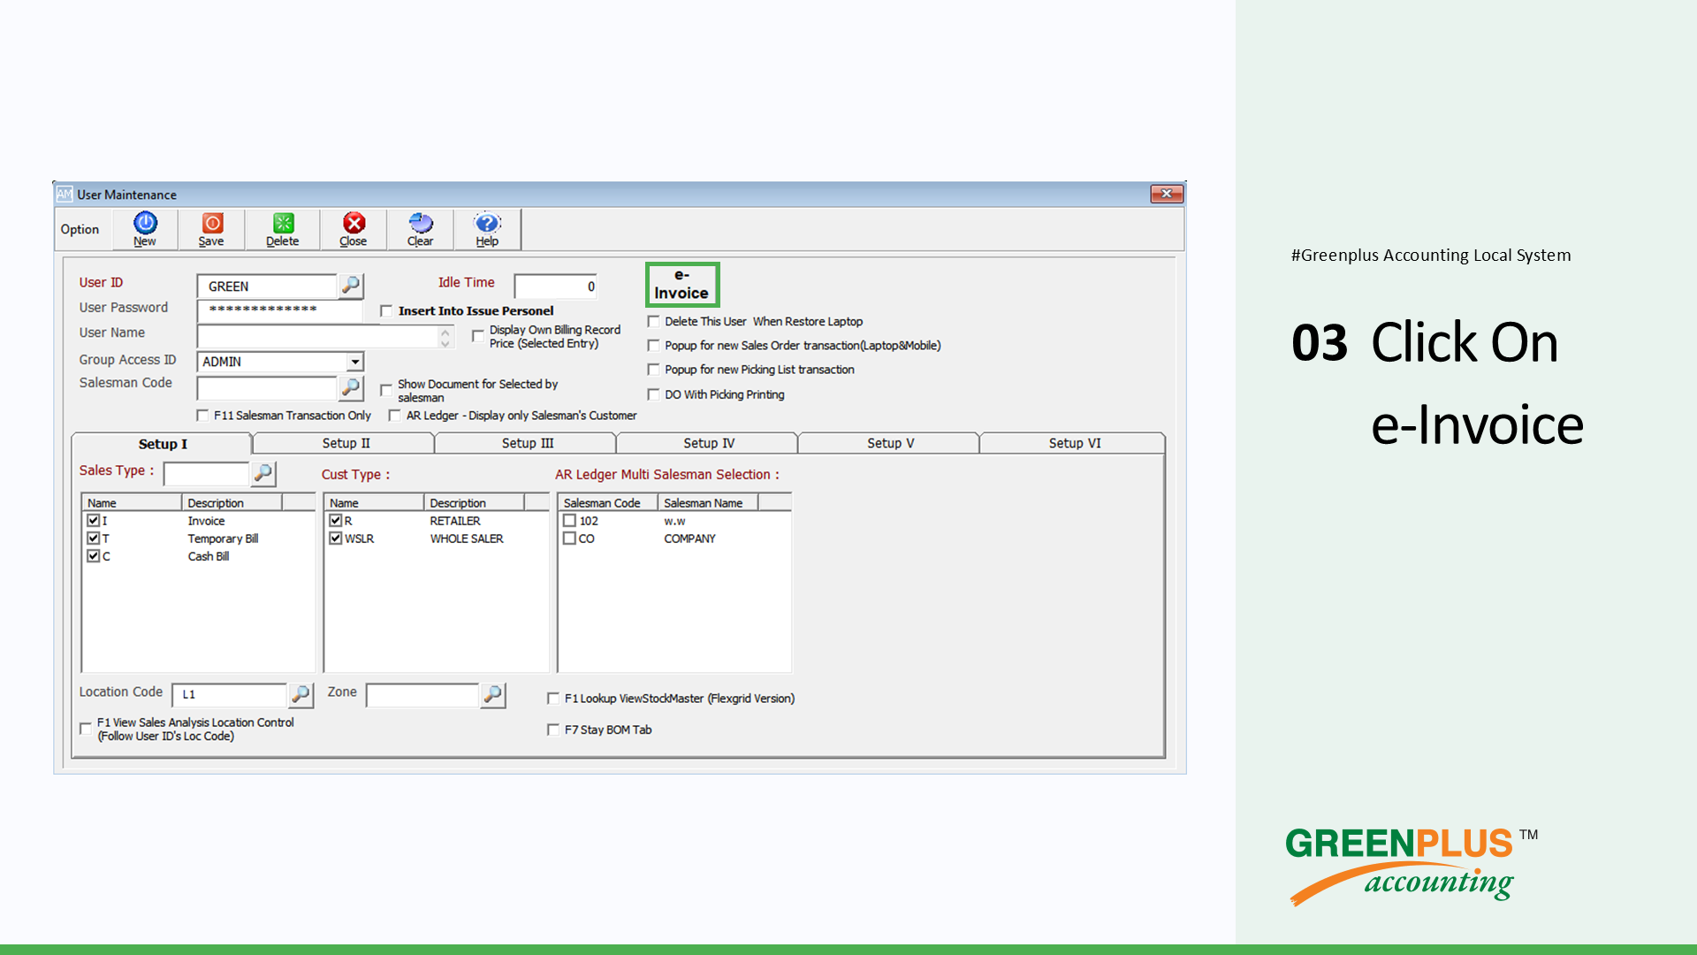Viewport: 1697px width, 955px height.
Task: Click Sales Type Description column header
Action: 232,503
